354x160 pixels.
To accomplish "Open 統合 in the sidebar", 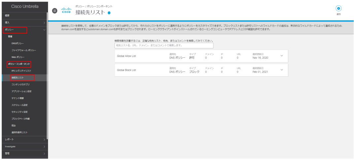I will pos(14,125).
